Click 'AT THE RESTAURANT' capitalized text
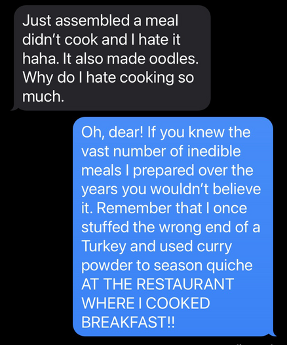This screenshot has height=345, width=287. 157,284
